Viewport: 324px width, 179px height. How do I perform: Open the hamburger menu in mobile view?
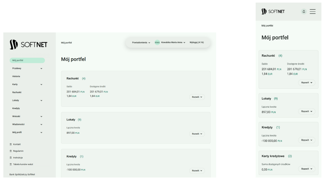(x=313, y=11)
